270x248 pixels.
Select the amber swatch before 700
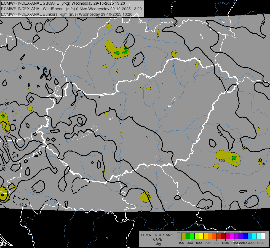coord(205,236)
